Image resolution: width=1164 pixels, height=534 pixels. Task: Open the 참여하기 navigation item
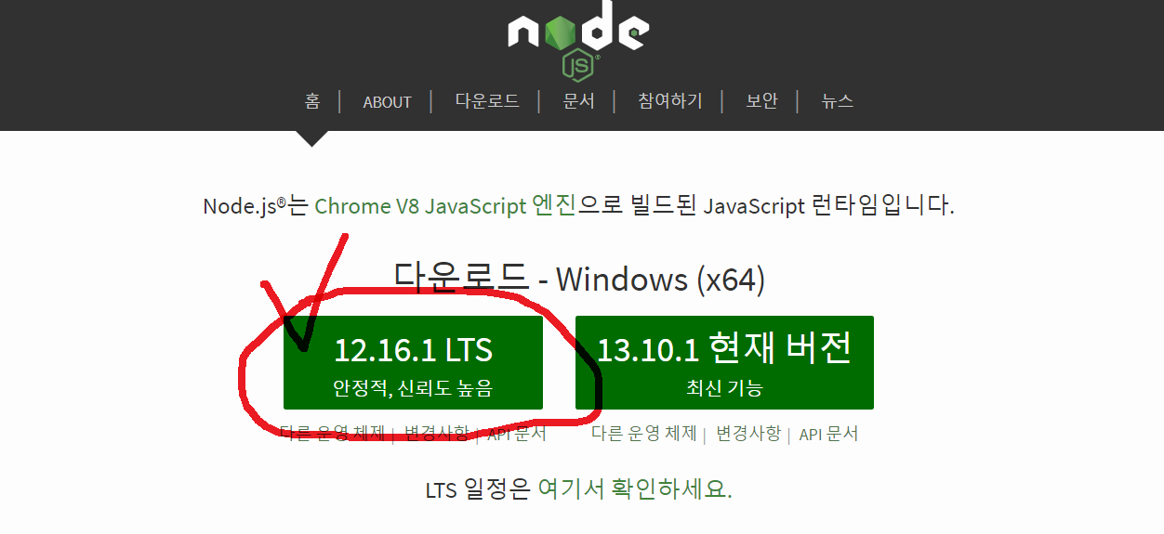669,101
